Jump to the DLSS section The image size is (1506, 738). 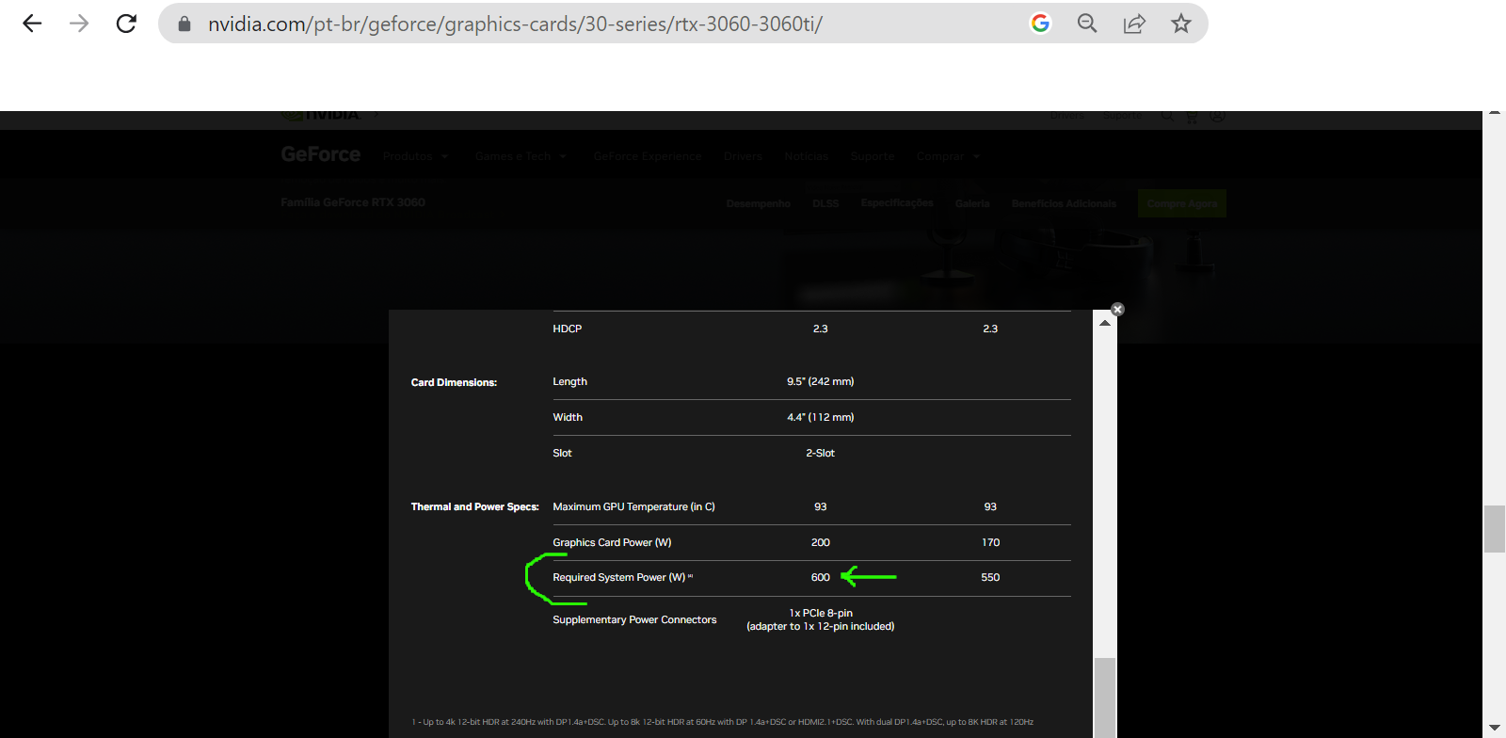[x=825, y=203]
